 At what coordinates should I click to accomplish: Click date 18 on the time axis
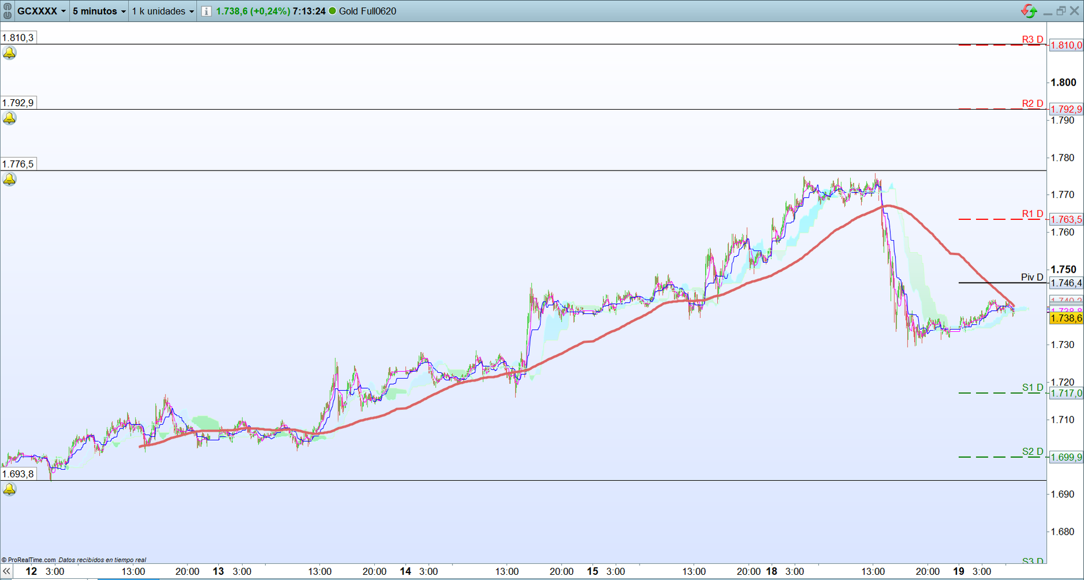pyautogui.click(x=771, y=571)
